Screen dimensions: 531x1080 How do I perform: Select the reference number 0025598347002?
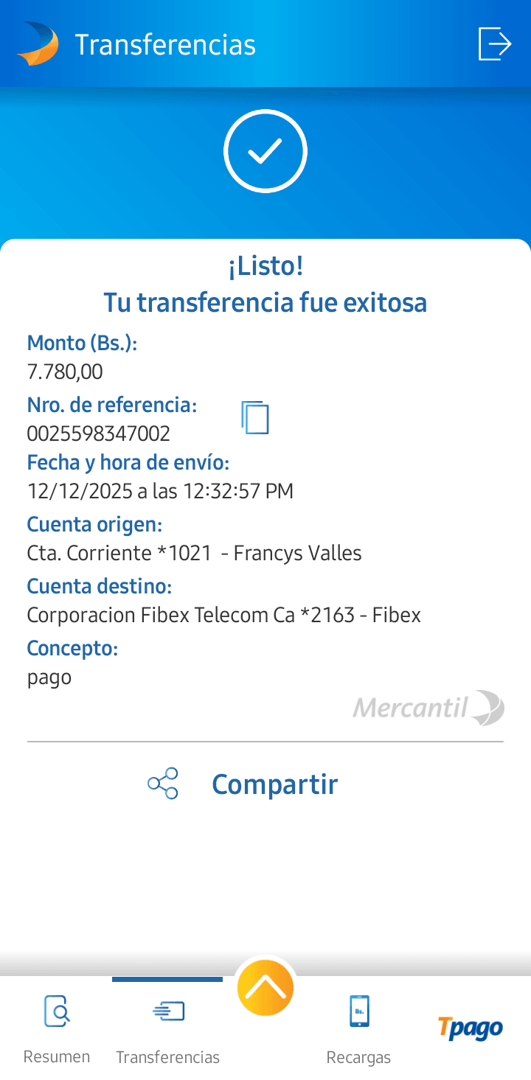[99, 433]
